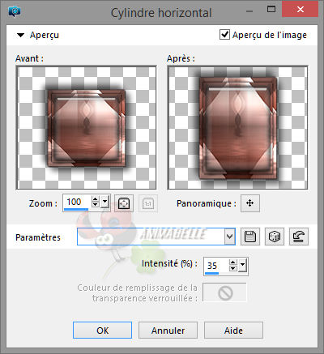
Task: Click the Panoramique pan cross icon
Action: 250,203
